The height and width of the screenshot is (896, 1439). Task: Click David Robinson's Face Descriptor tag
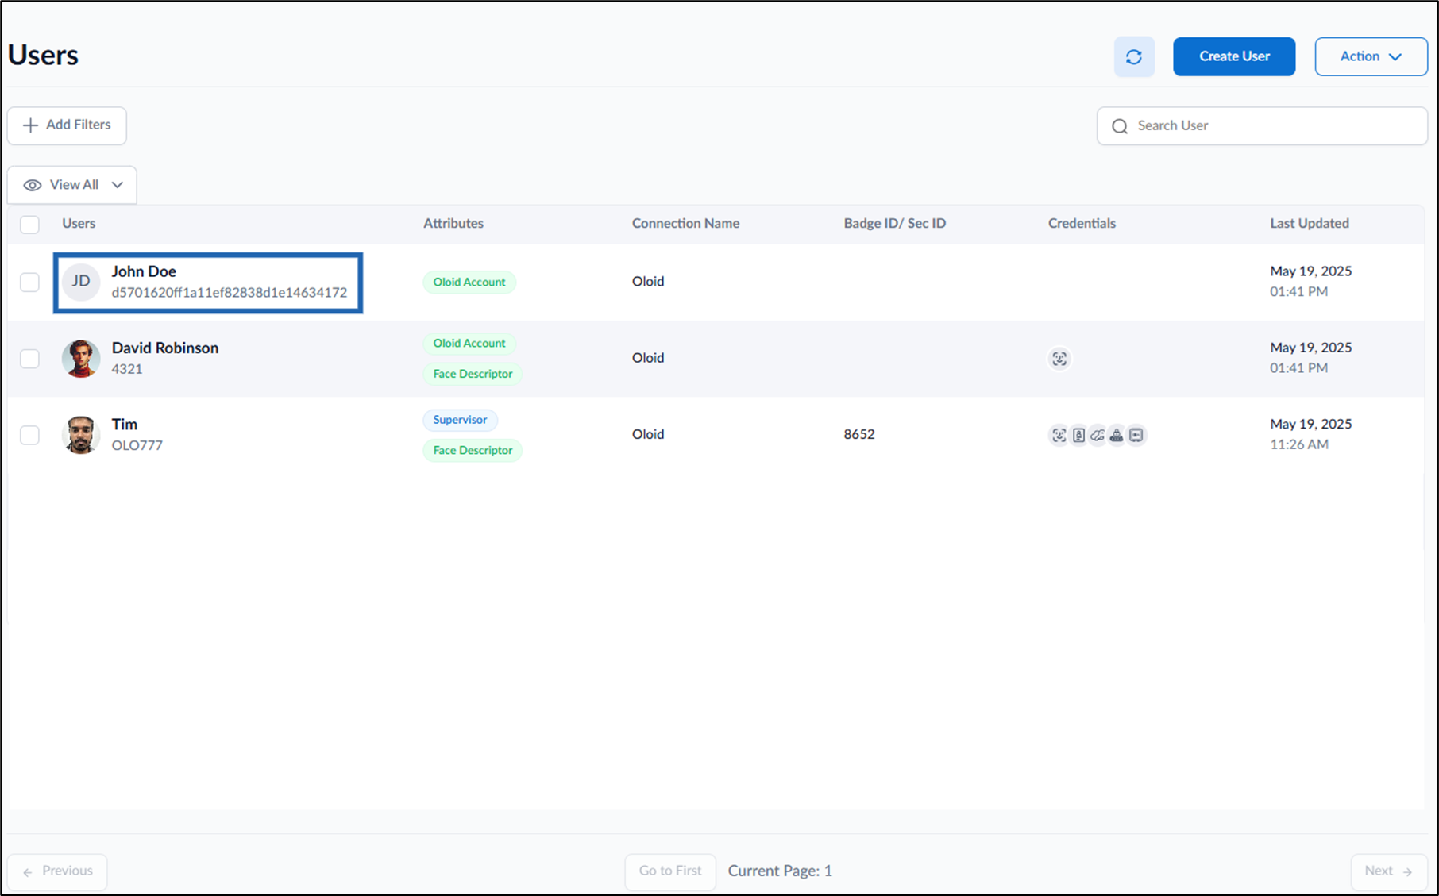(473, 374)
